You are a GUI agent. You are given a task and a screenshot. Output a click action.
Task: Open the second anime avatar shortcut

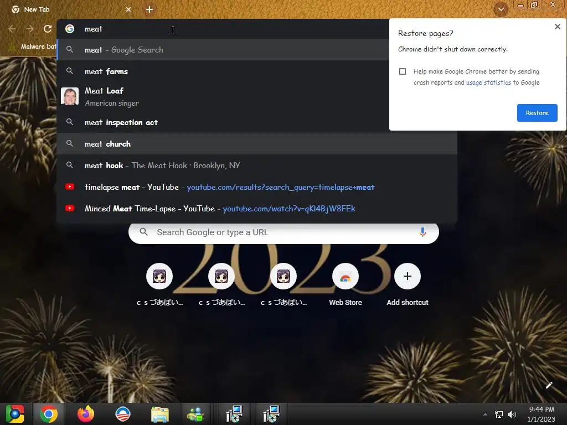coord(221,277)
